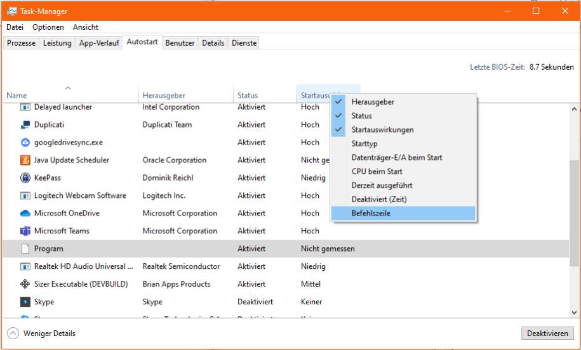Enable the CPU beim Start column
Viewport: 581px width, 350px height.
coord(403,172)
